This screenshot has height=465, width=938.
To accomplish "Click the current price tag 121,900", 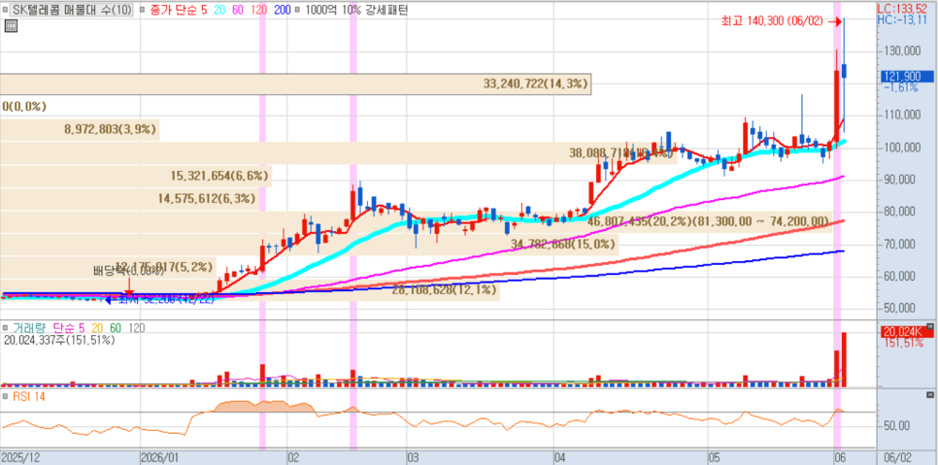I will [906, 77].
